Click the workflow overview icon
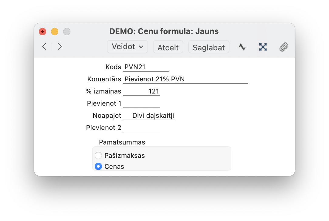 263,47
